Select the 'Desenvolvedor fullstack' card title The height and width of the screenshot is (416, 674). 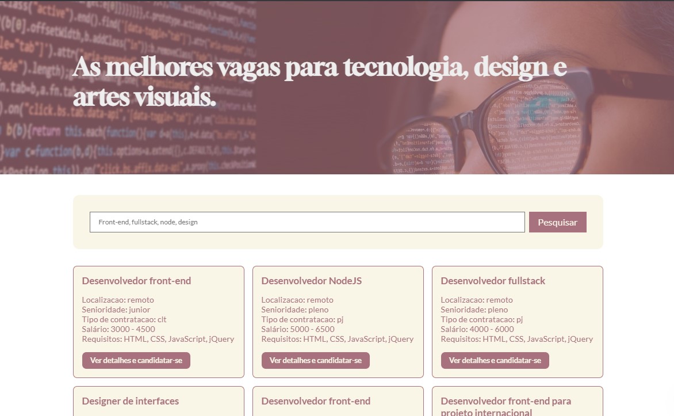[x=493, y=281]
